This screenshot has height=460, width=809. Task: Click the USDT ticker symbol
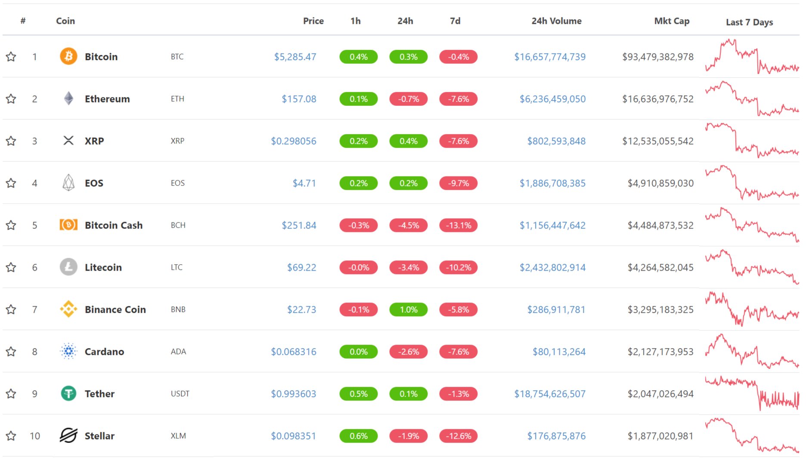[x=180, y=394]
